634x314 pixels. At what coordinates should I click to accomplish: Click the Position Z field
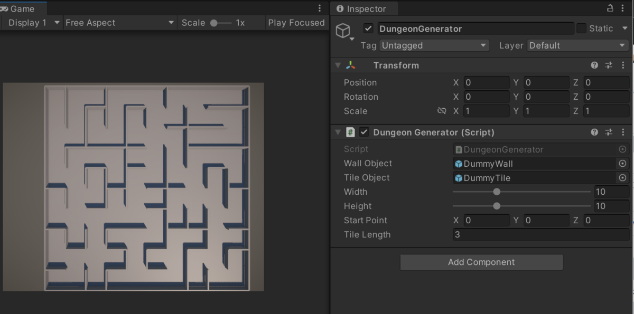(607, 82)
